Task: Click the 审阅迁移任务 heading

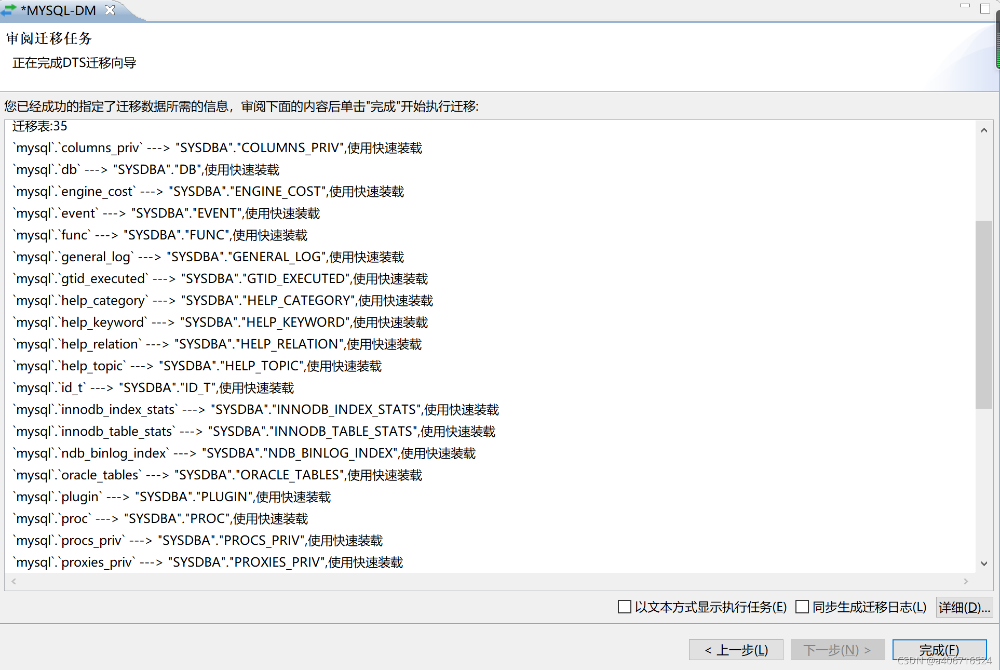Action: pos(49,38)
